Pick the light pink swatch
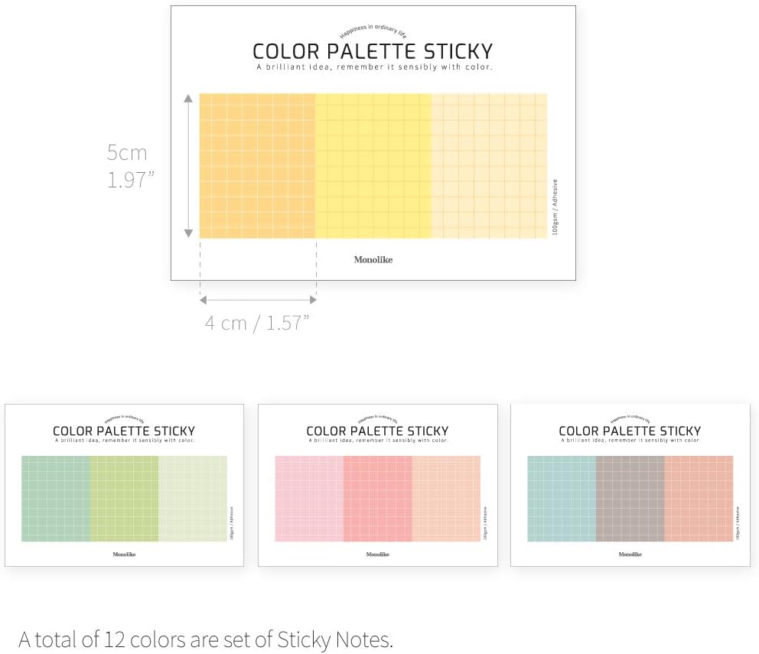759x654 pixels. pos(309,498)
